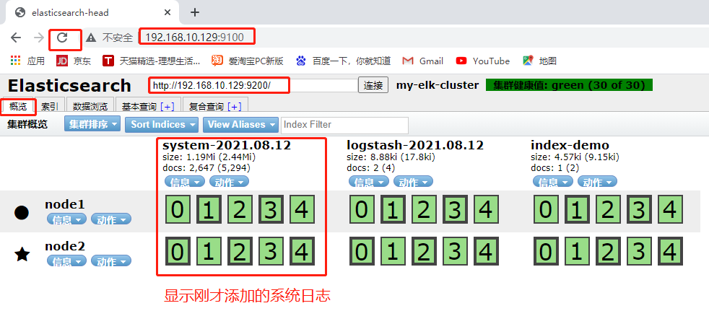Open 信息 menu for logstash-2021.08.12
This screenshot has width=709, height=311.
pyautogui.click(x=368, y=182)
